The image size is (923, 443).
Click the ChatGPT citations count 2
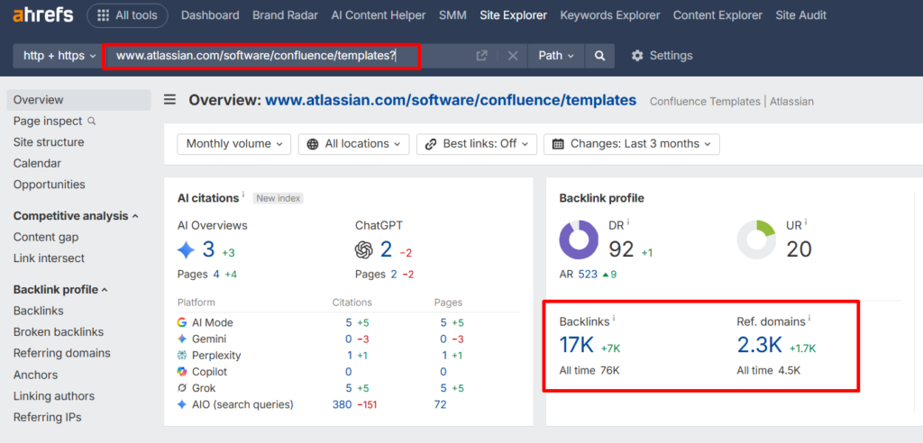386,250
